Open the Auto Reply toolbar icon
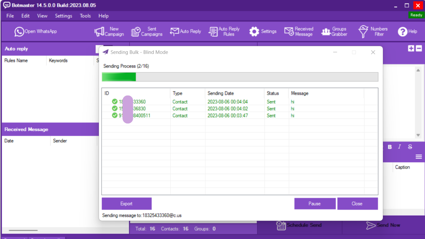This screenshot has width=425, height=239. (x=185, y=32)
